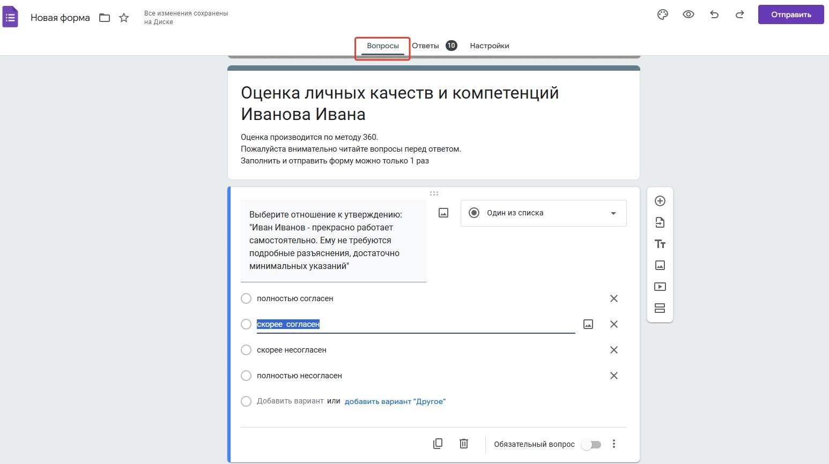829x464 pixels.
Task: Delete the current question
Action: 464,444
